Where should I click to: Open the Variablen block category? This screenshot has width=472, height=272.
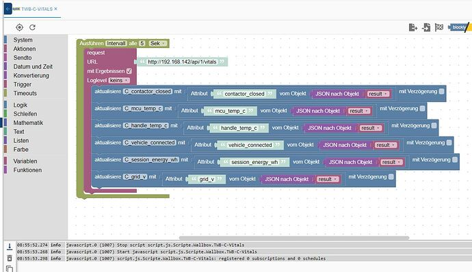pos(25,161)
